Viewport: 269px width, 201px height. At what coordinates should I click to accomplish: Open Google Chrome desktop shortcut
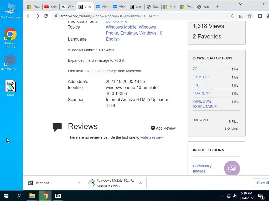click(10, 38)
